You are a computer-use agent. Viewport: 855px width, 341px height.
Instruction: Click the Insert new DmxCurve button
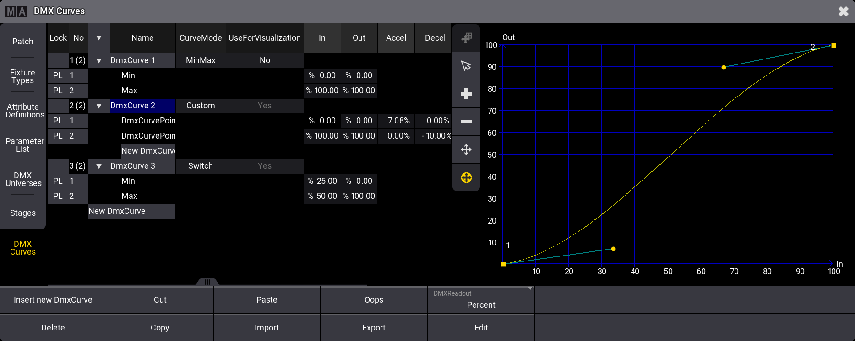pos(53,300)
